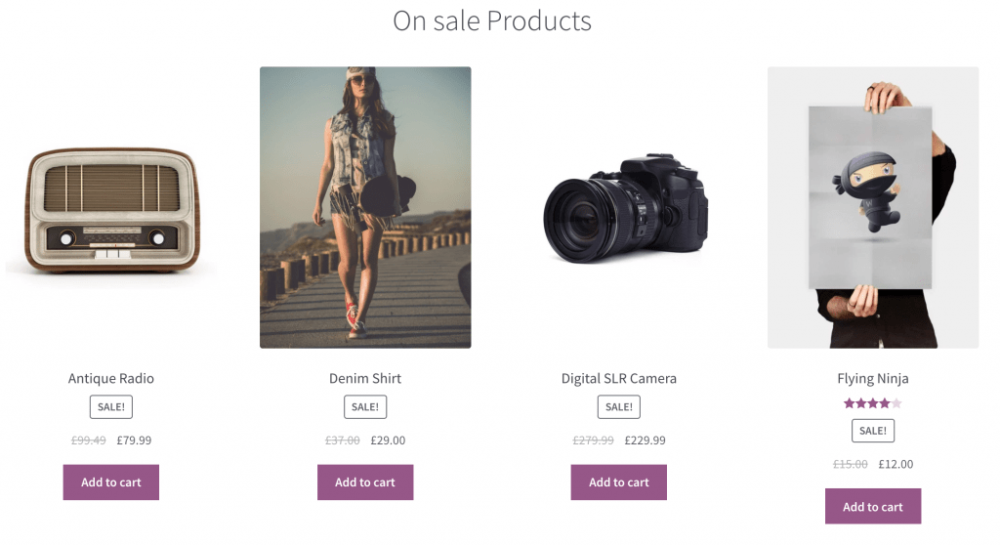Click the SALE! badge under Flying Ninja

pyautogui.click(x=873, y=431)
